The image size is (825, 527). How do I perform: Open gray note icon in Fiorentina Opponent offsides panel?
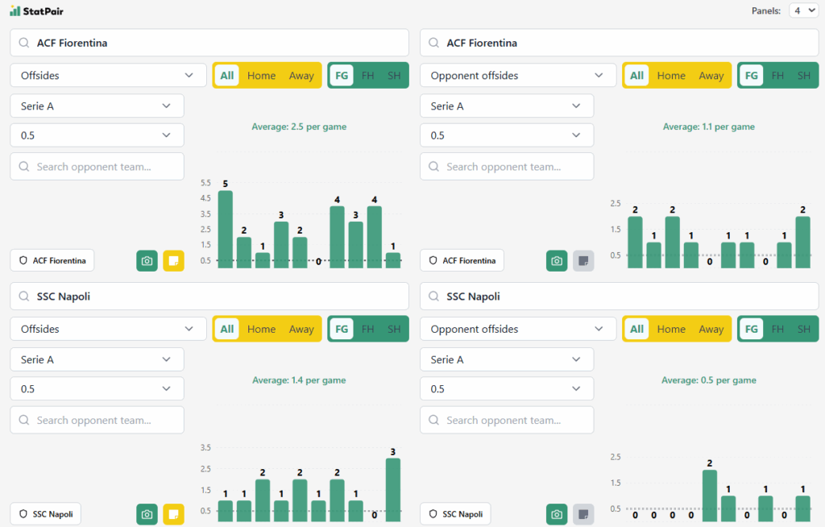(583, 260)
